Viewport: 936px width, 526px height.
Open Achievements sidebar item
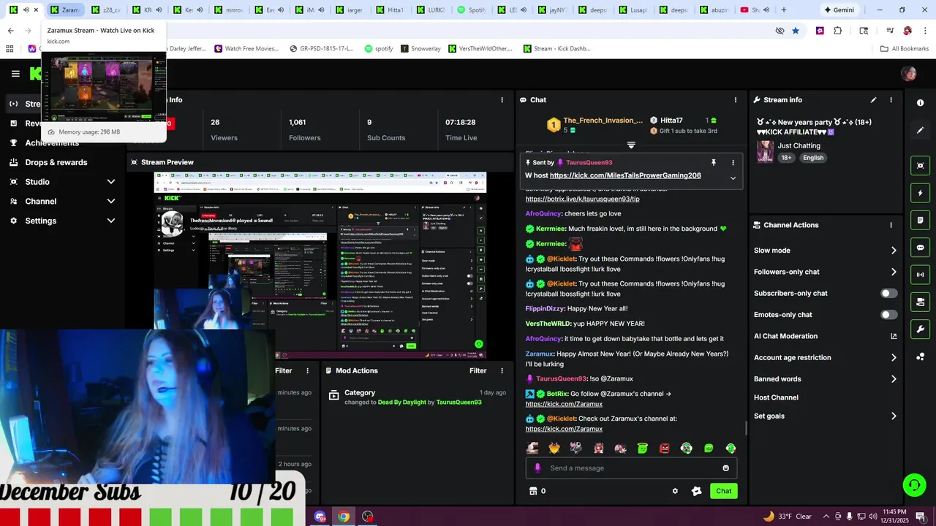[x=52, y=142]
